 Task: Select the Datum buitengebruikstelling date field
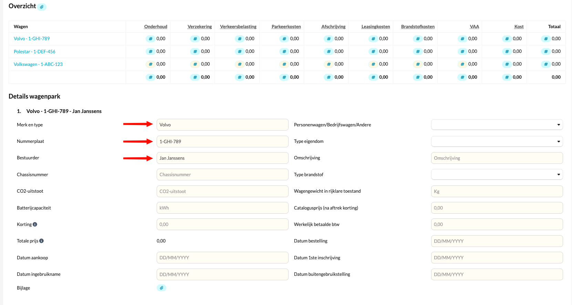[497, 274]
